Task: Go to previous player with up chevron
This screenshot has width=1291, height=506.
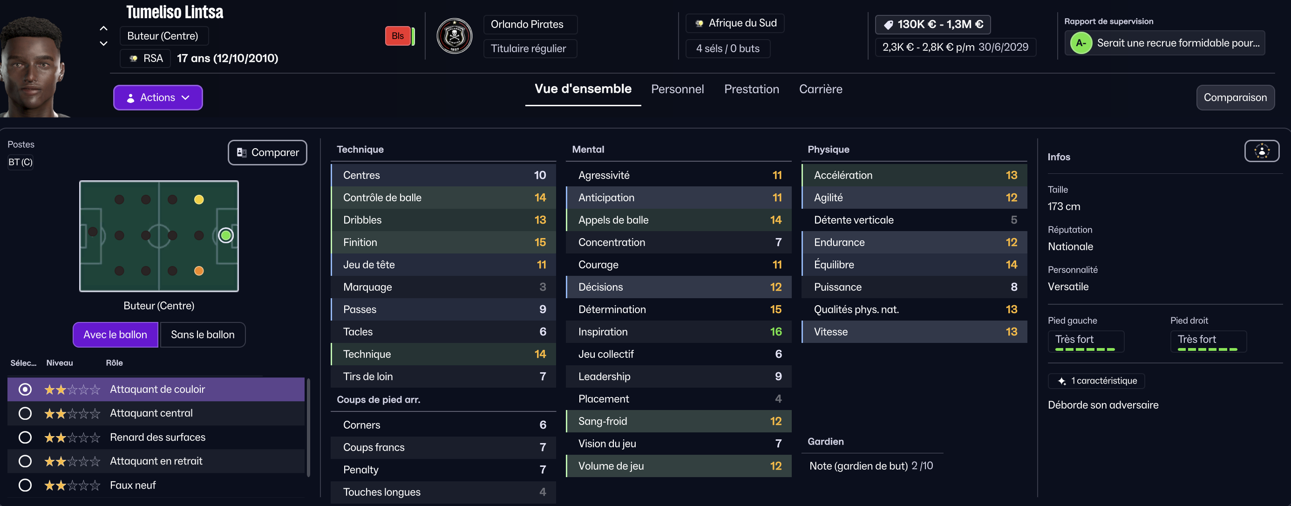Action: coord(103,28)
